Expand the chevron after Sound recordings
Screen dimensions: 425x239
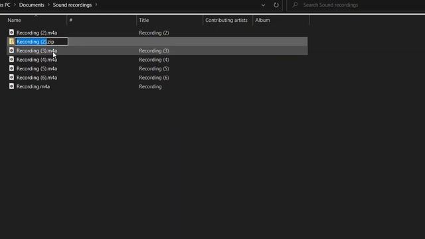click(96, 5)
